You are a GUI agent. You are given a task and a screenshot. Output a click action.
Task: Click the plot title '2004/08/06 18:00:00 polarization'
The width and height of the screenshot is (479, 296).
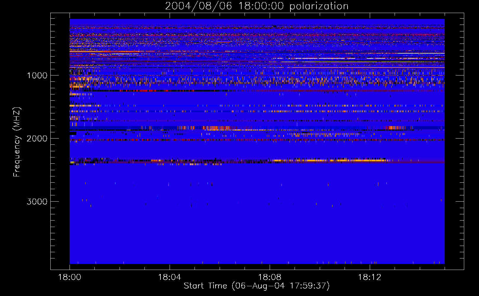click(257, 6)
